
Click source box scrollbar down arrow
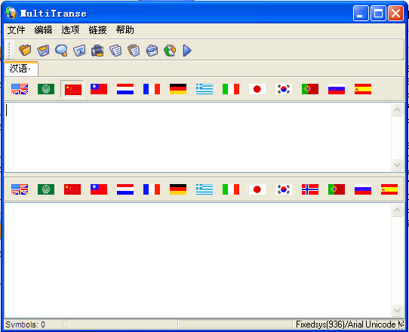[x=397, y=164]
